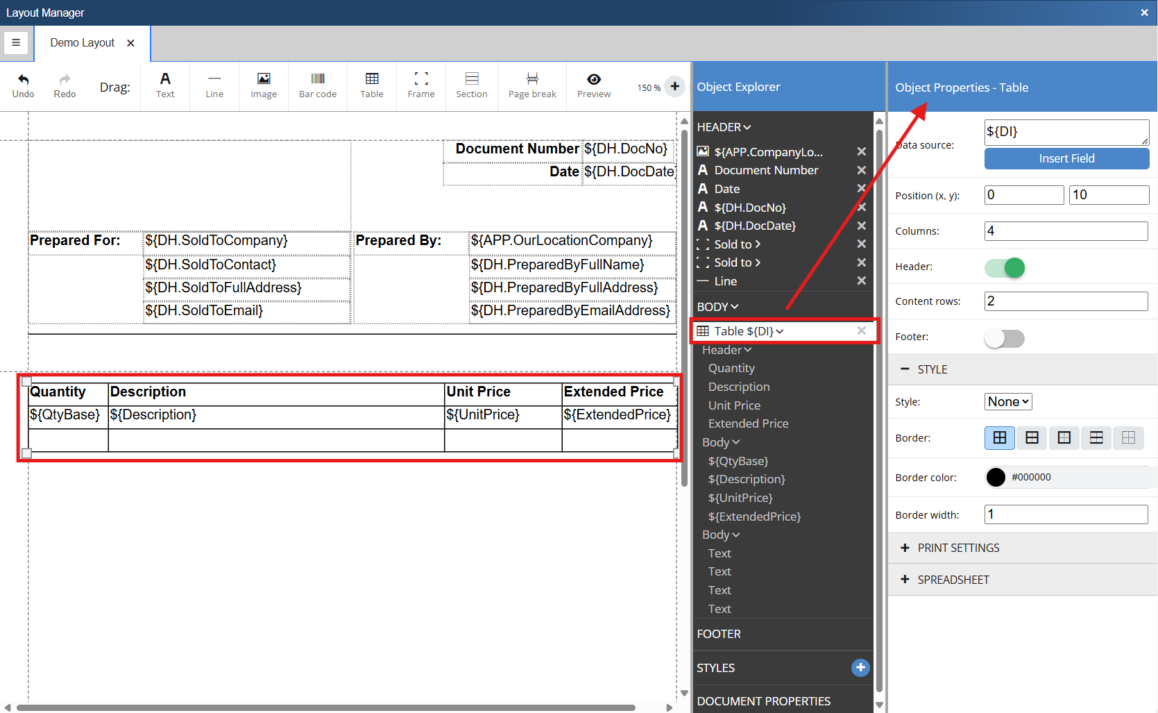Image resolution: width=1158 pixels, height=713 pixels.
Task: Disable the table Header toggle
Action: (1005, 267)
